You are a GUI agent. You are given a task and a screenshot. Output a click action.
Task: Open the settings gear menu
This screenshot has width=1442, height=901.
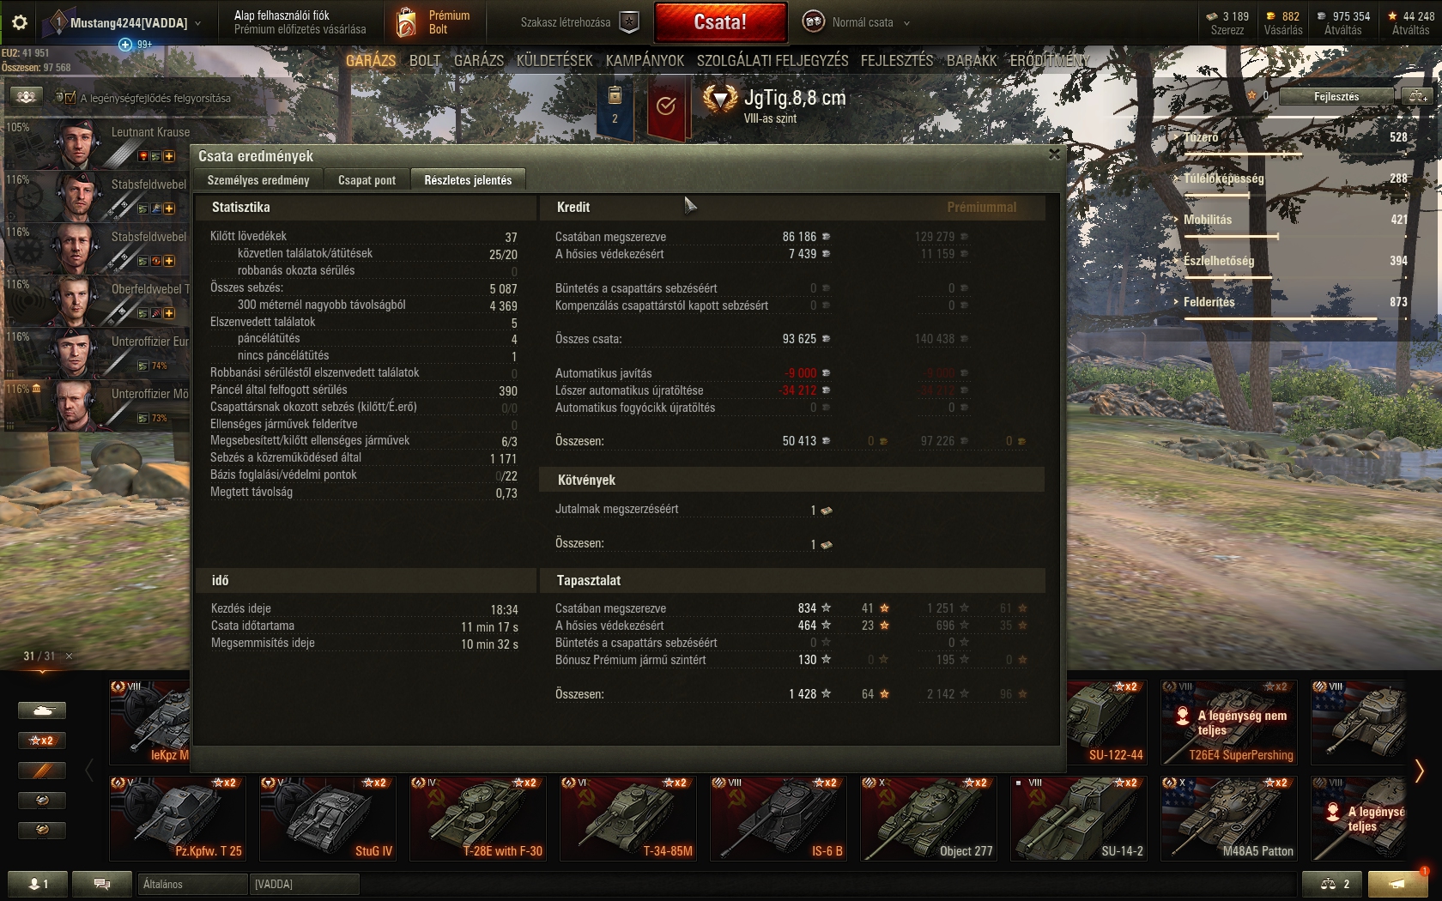pyautogui.click(x=19, y=22)
